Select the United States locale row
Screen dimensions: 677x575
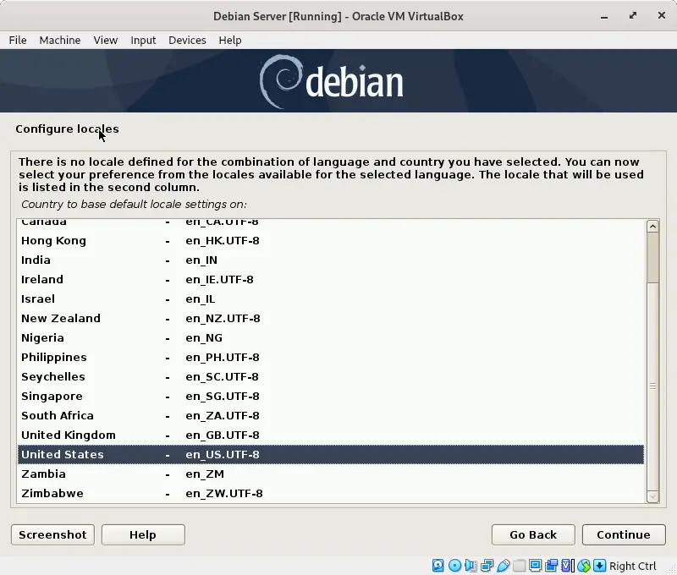click(331, 455)
